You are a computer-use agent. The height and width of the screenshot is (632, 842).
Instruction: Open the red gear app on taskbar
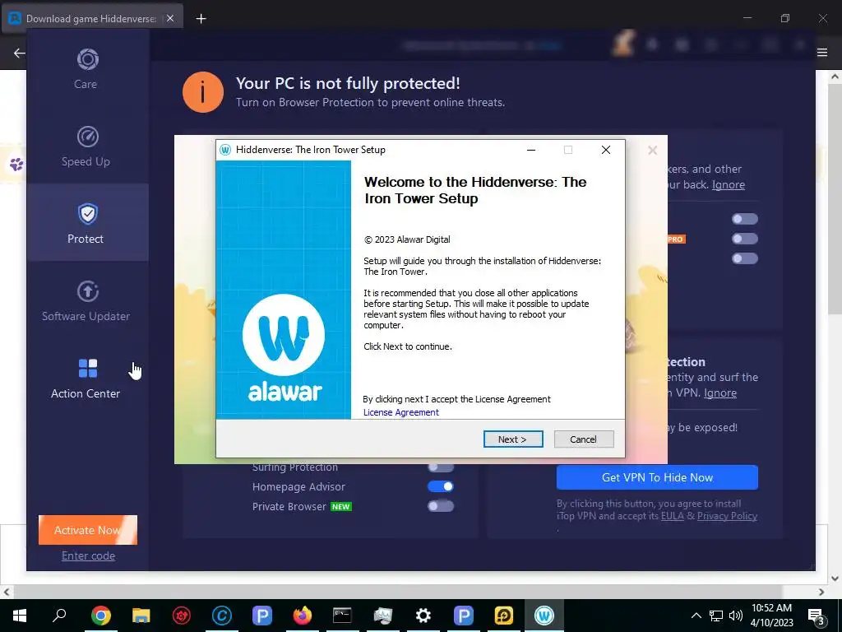pyautogui.click(x=182, y=616)
